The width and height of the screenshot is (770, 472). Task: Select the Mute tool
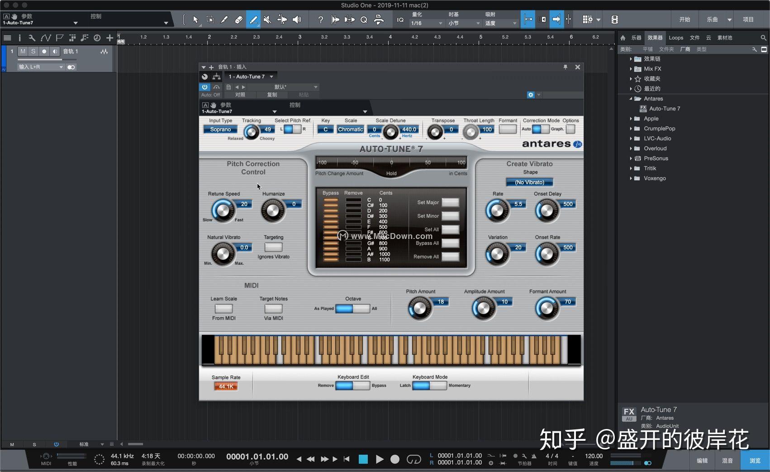[x=268, y=19]
